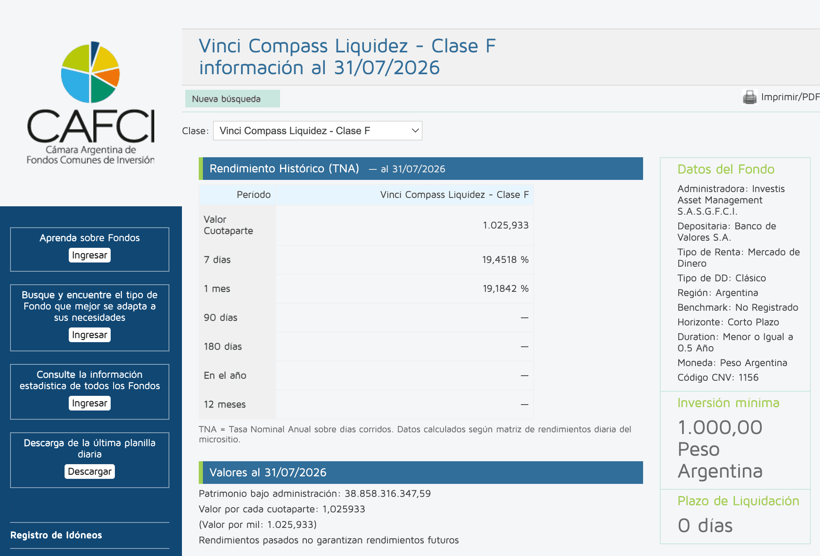Image resolution: width=820 pixels, height=556 pixels.
Task: Click the Inversión mínima heading
Action: click(729, 403)
